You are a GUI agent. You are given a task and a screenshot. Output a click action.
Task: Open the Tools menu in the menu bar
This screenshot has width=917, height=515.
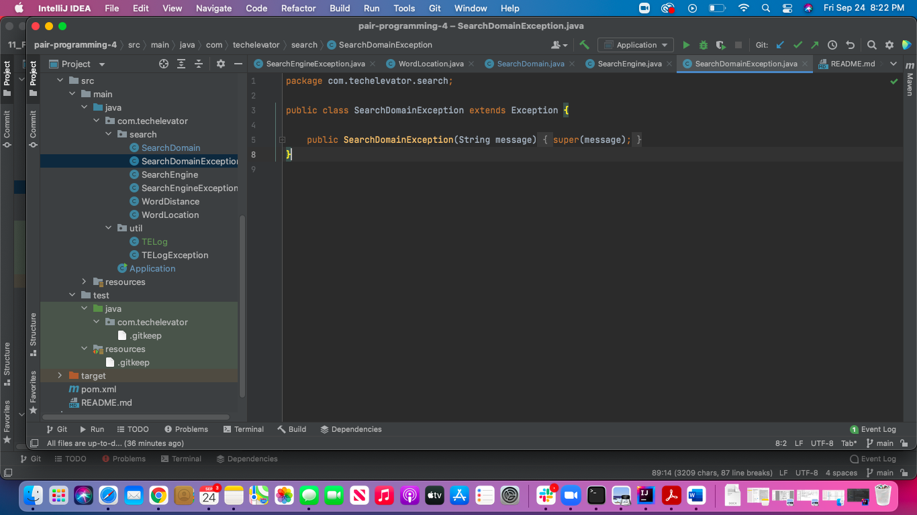pyautogui.click(x=404, y=8)
